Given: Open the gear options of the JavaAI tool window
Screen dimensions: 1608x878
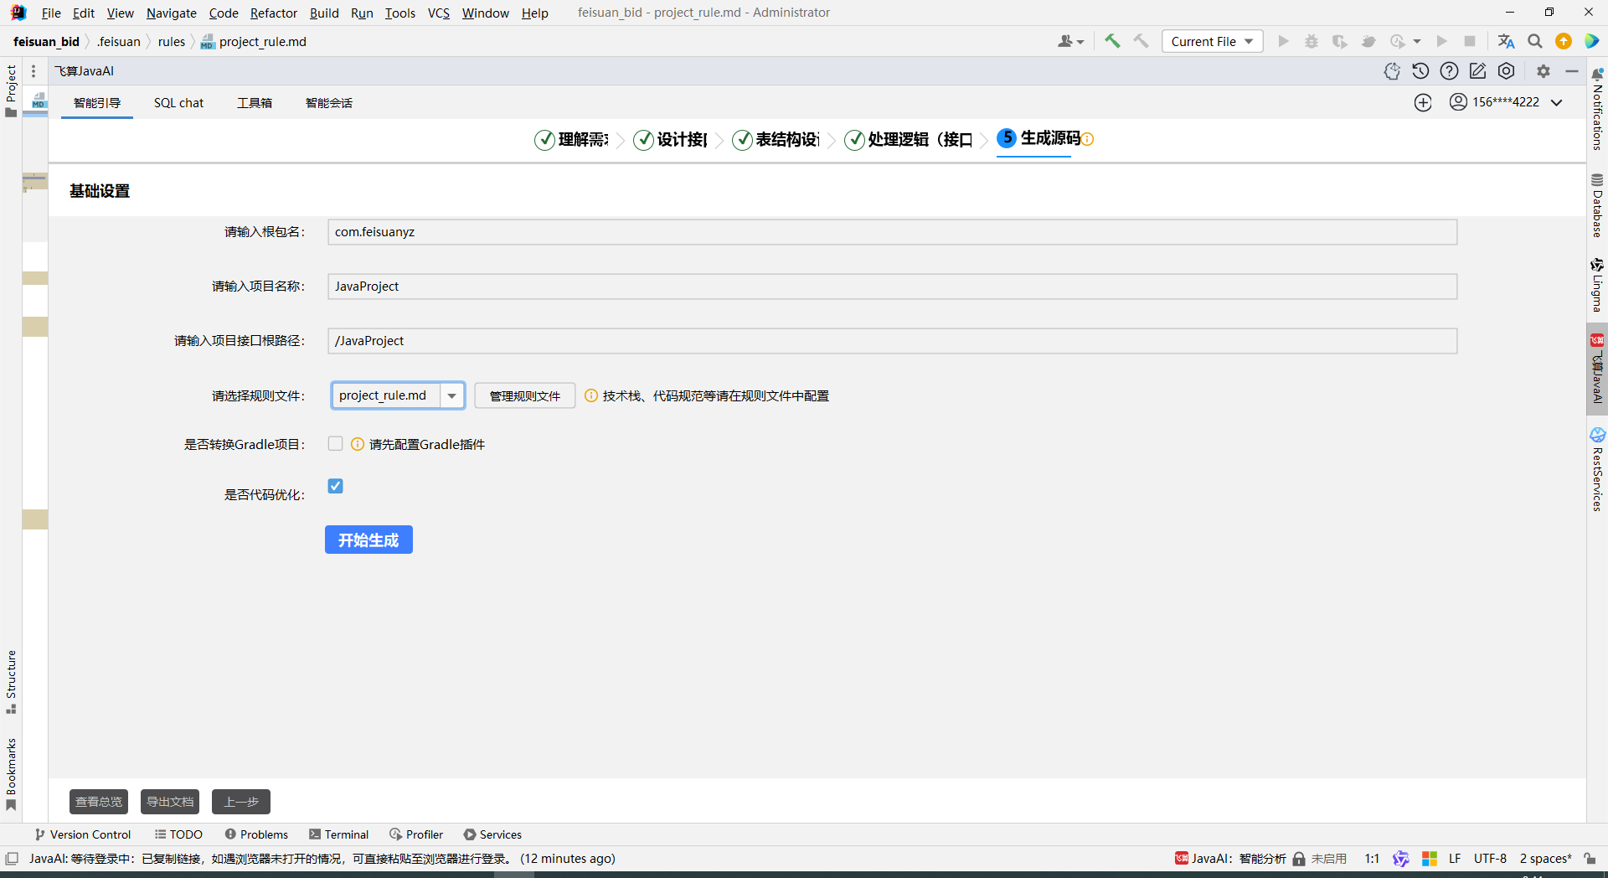Looking at the screenshot, I should pos(1544,71).
